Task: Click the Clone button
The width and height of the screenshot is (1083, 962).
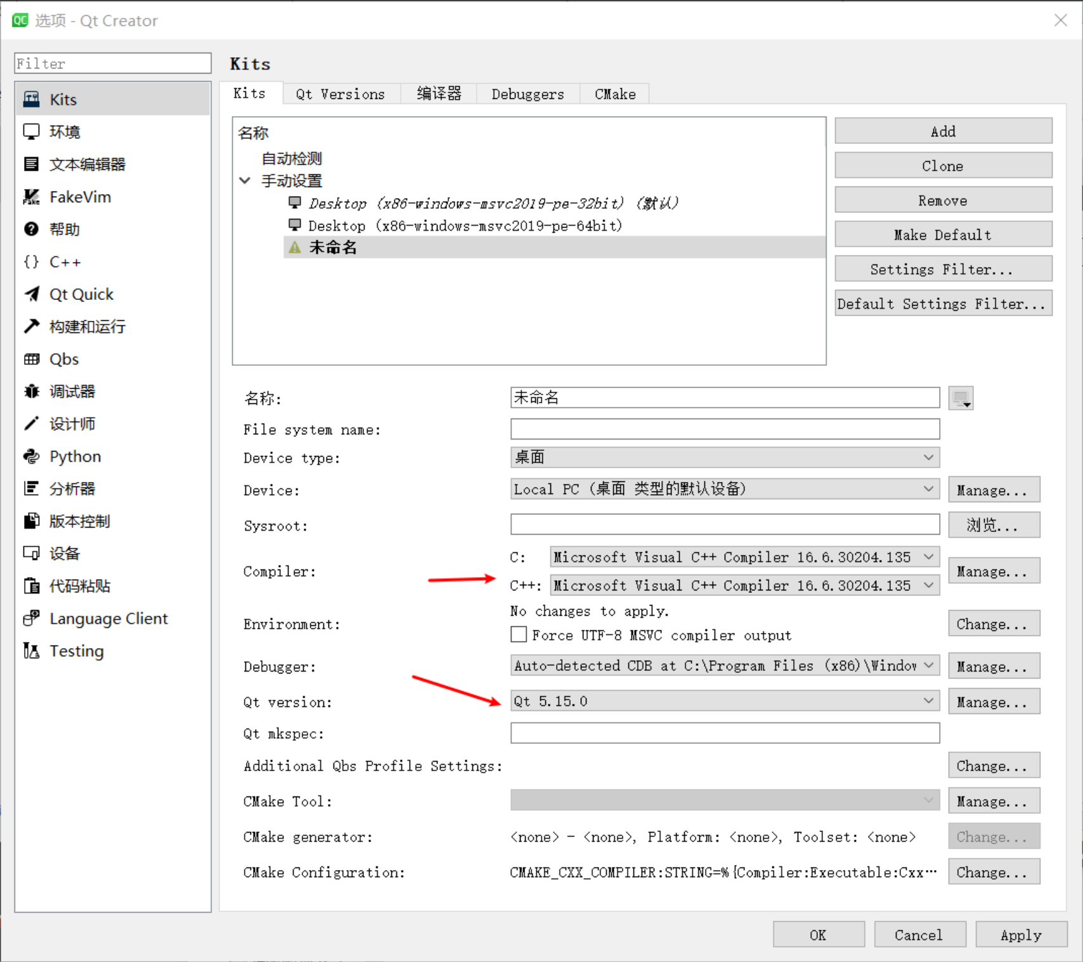Action: 944,166
